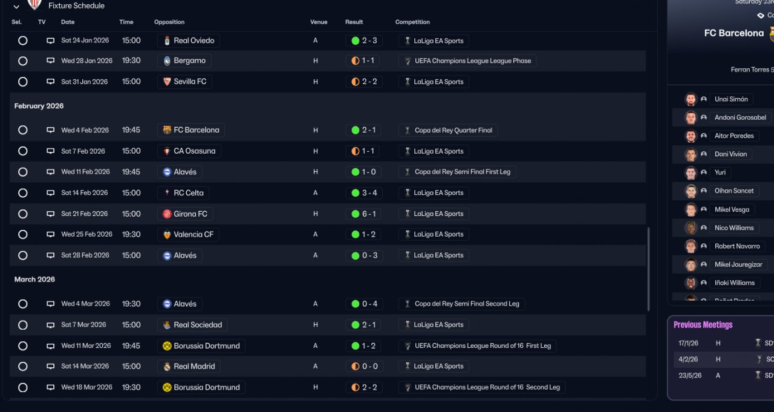
Task: Click Sevilla FC club badge icon
Action: point(167,82)
